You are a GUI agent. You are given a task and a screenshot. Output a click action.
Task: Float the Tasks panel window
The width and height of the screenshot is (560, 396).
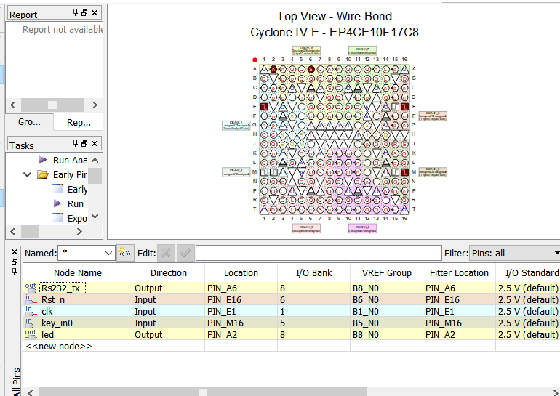[x=84, y=143]
